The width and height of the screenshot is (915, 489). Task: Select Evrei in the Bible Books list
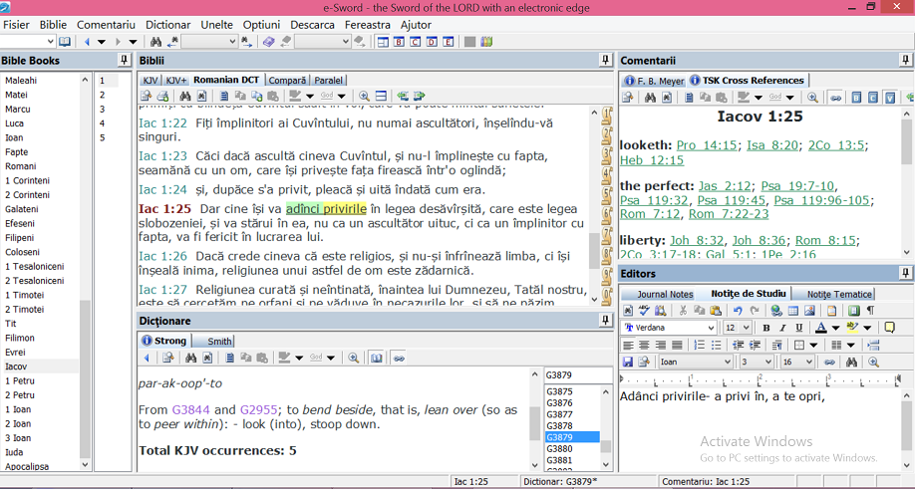[16, 353]
